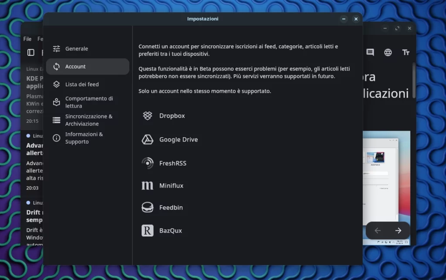Go to previous article with left arrow

tap(378, 230)
